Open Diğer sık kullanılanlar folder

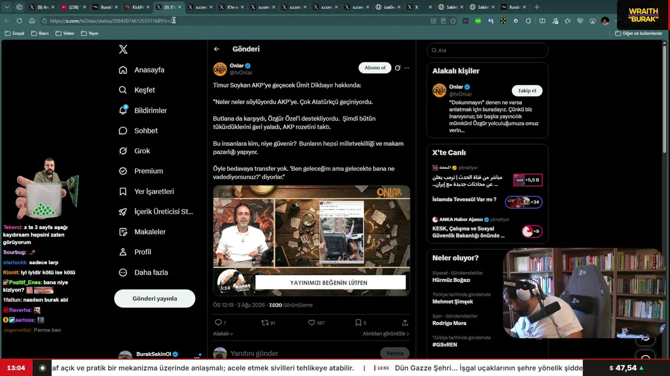tap(639, 33)
